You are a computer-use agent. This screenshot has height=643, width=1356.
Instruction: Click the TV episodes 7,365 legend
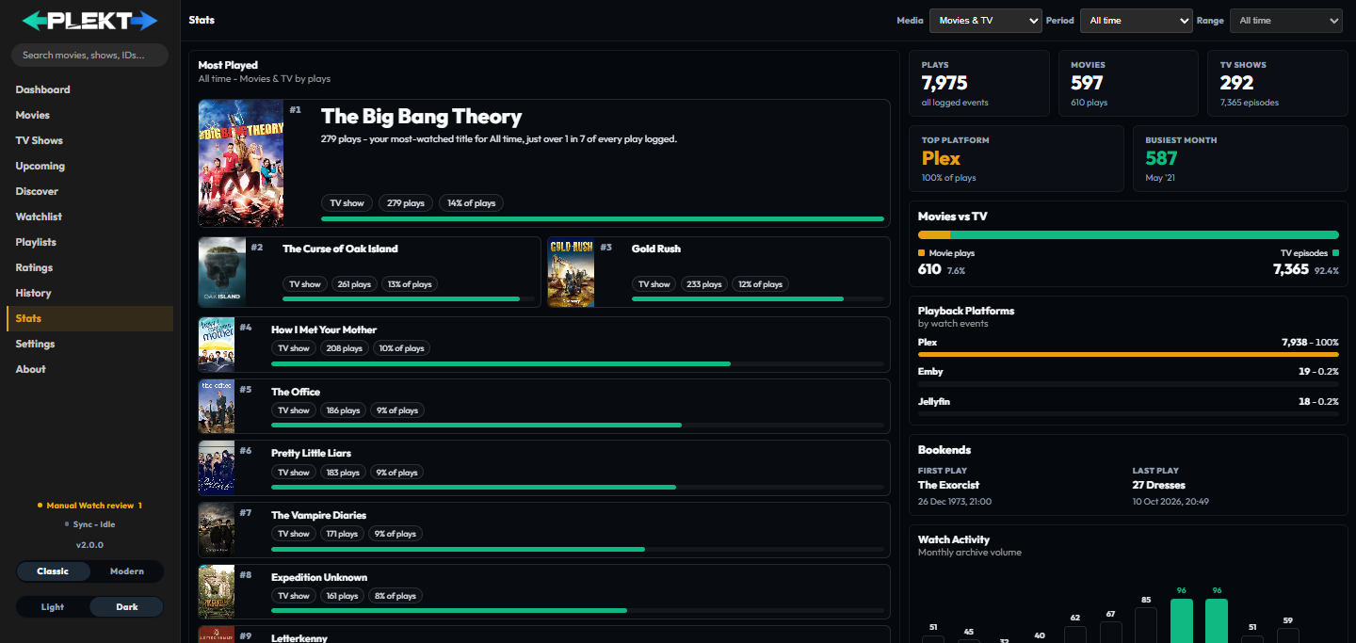click(1305, 262)
